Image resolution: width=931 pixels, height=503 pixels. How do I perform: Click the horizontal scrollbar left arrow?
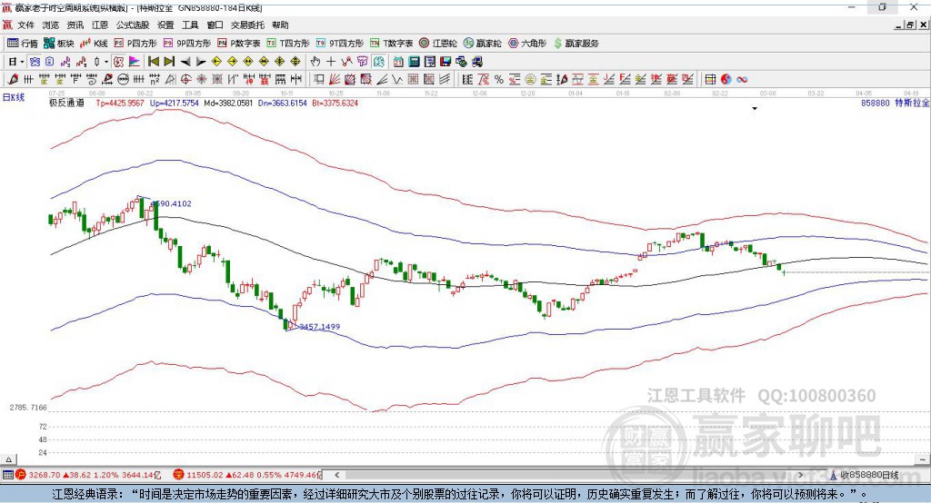pos(337,475)
